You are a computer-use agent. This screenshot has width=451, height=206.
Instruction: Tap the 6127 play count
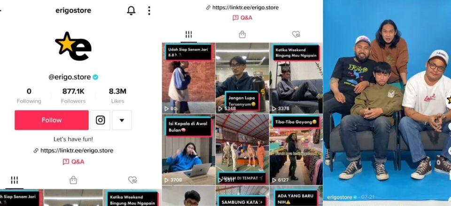point(280,180)
